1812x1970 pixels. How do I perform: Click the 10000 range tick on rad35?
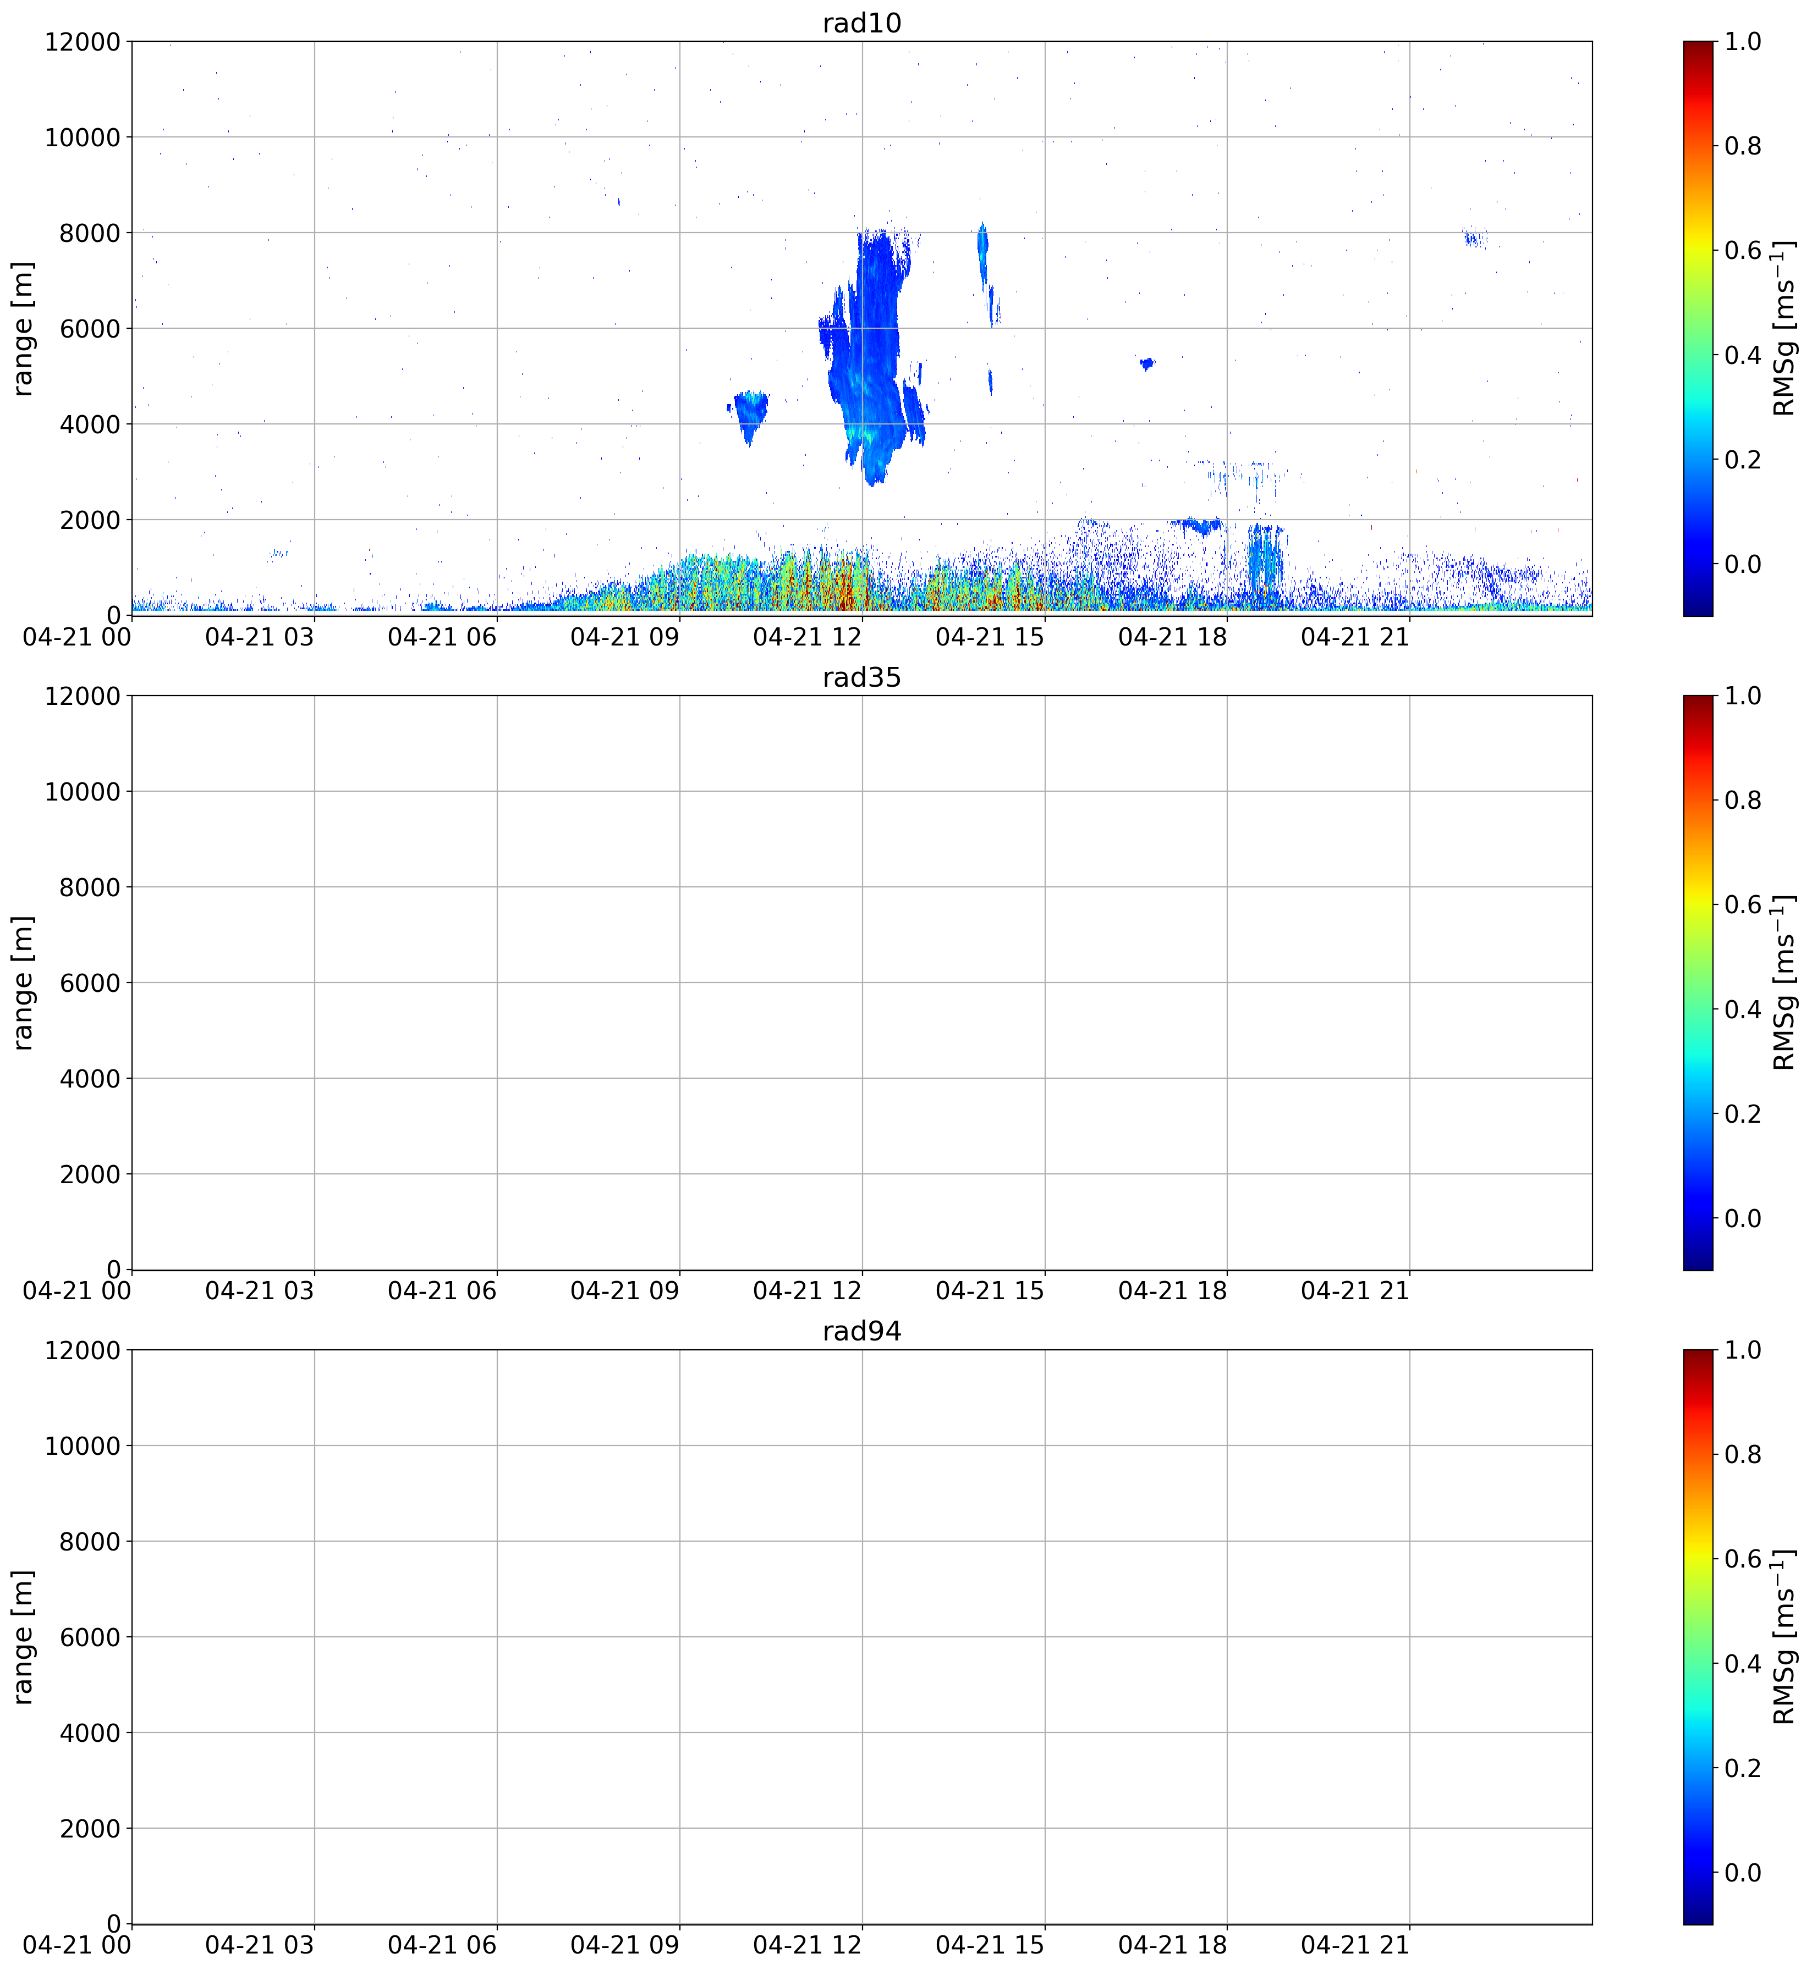point(83,791)
